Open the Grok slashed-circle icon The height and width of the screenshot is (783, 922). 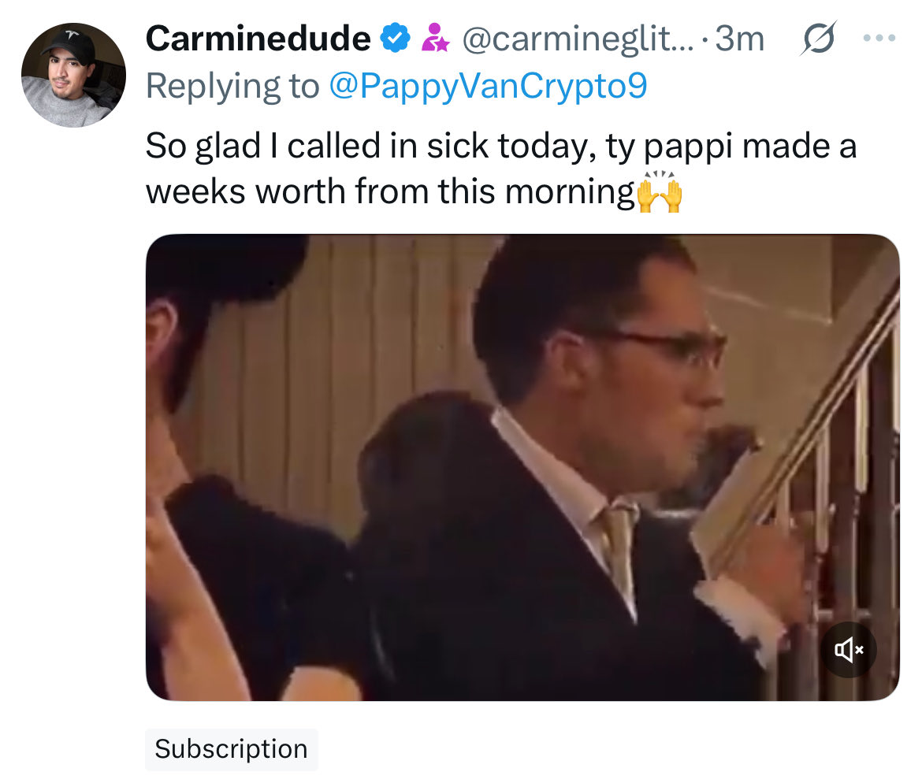[817, 39]
